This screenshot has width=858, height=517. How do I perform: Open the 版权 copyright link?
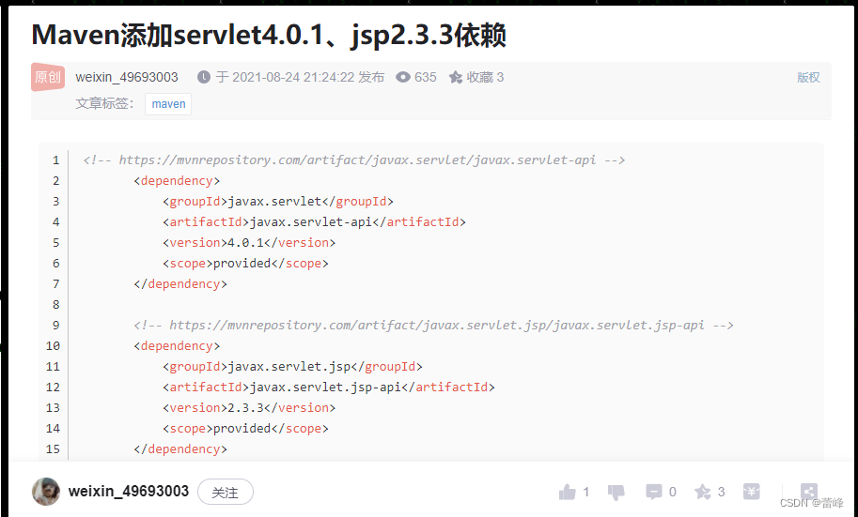point(808,78)
